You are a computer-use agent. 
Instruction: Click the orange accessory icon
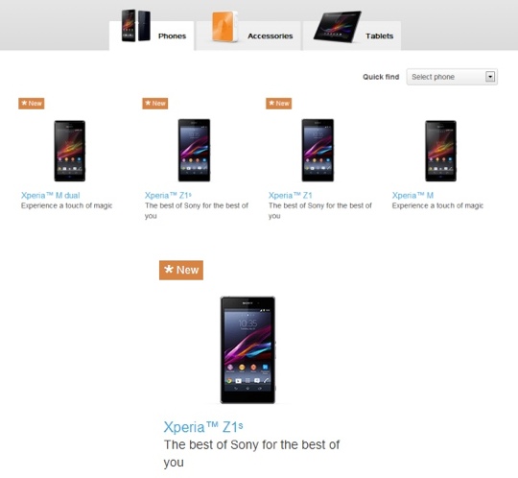[224, 27]
